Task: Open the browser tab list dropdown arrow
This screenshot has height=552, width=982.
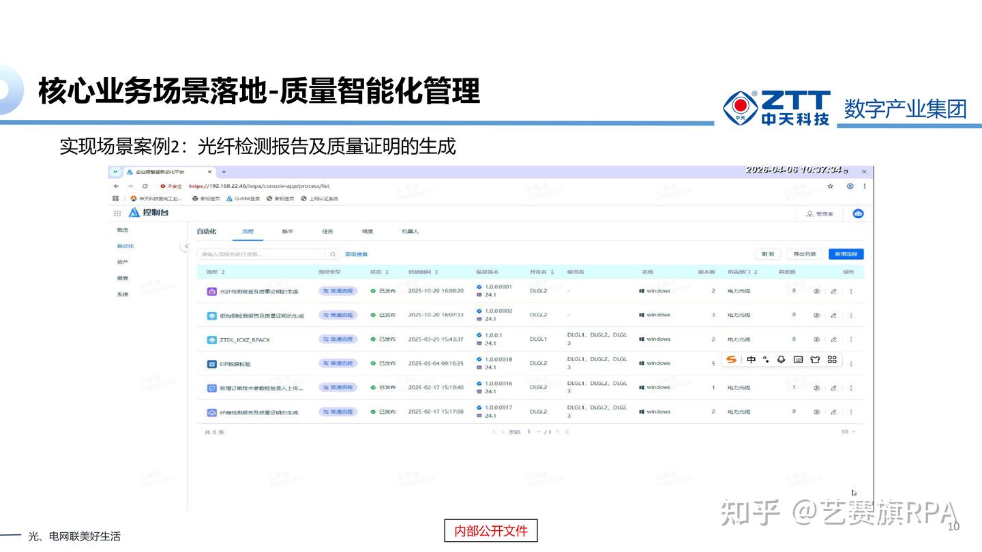Action: pyautogui.click(x=115, y=172)
